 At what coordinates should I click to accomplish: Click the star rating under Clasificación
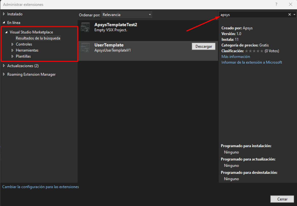254,51
